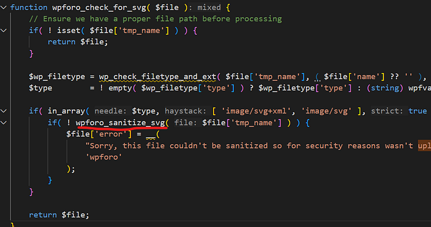This screenshot has height=227, width=431.
Task: Click the 'true' value after strict hint
Action: pyautogui.click(x=417, y=111)
